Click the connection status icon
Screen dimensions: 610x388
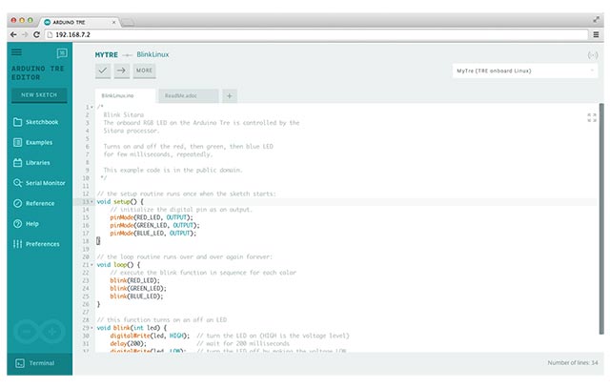click(x=592, y=55)
